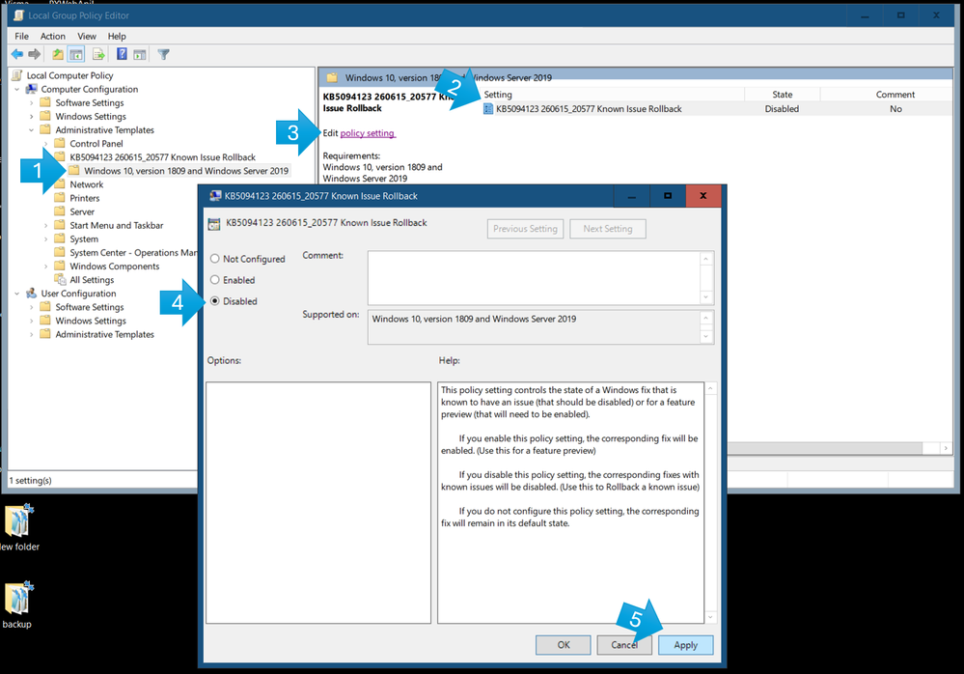Open the Help menu
The width and height of the screenshot is (964, 674).
click(117, 37)
